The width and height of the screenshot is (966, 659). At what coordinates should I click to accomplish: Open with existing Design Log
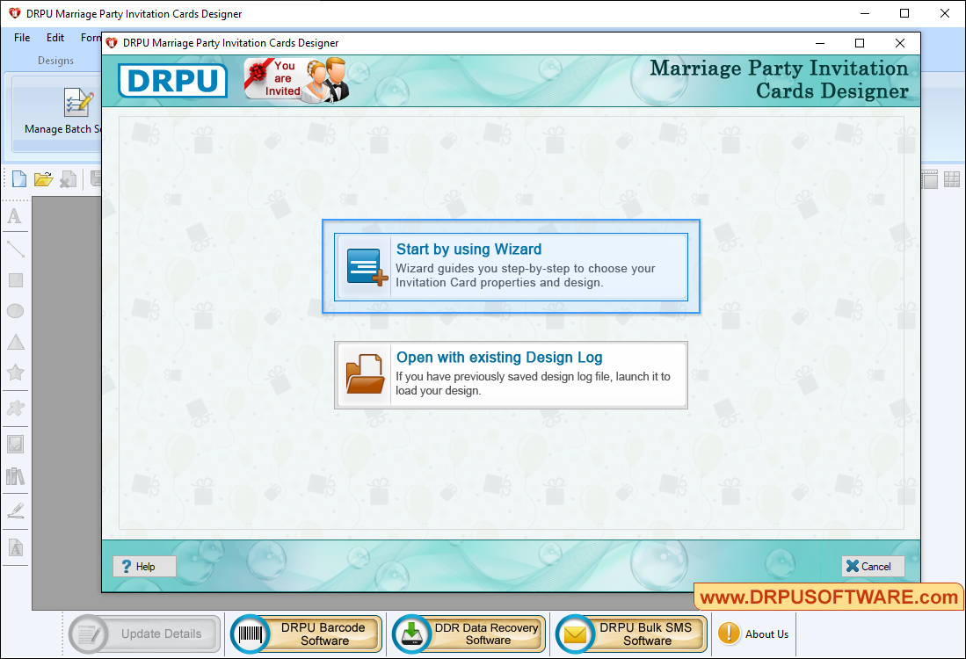click(511, 374)
